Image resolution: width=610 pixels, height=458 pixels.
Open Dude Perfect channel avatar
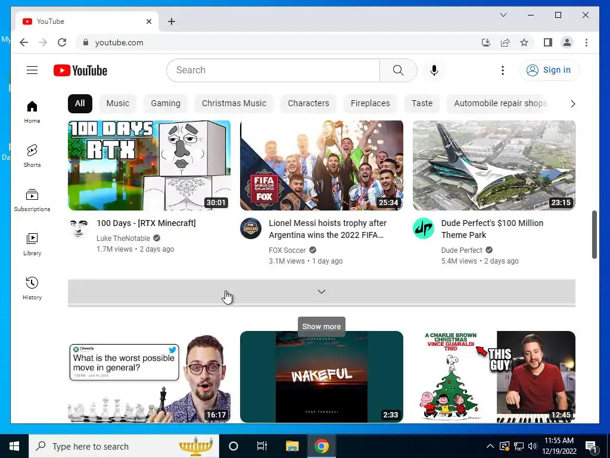pos(423,228)
